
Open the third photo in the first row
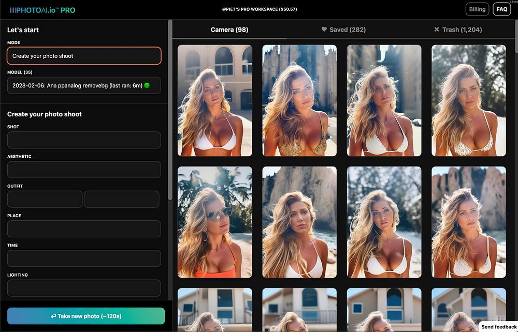(384, 100)
